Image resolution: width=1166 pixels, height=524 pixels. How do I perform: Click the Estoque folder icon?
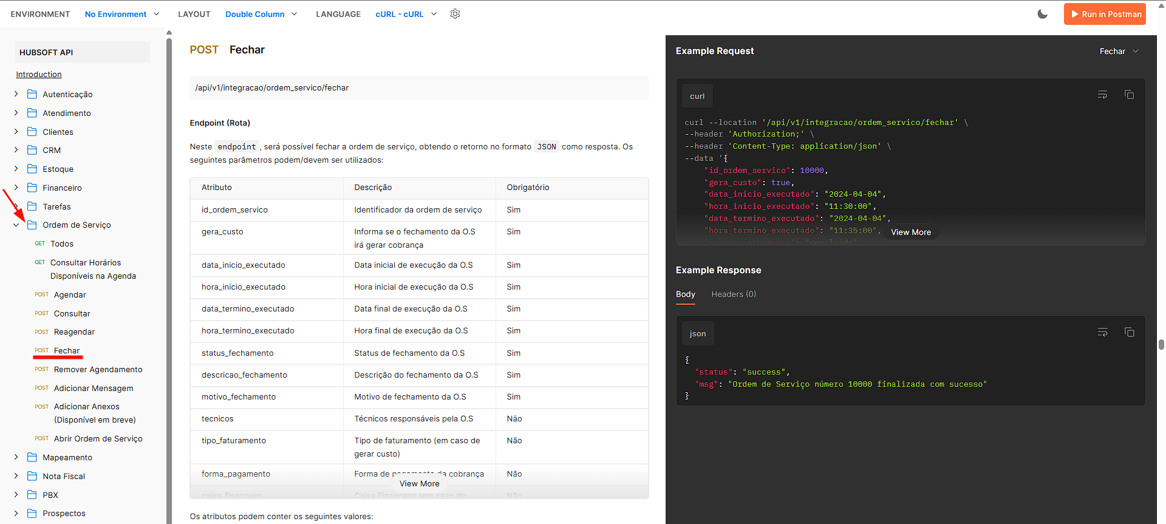coord(32,169)
